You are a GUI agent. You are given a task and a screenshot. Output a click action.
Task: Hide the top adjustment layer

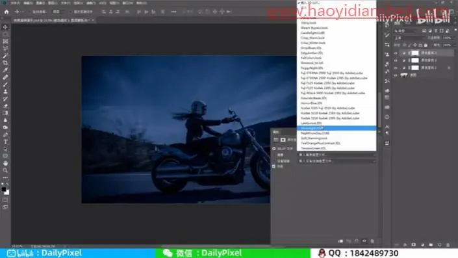click(396, 53)
